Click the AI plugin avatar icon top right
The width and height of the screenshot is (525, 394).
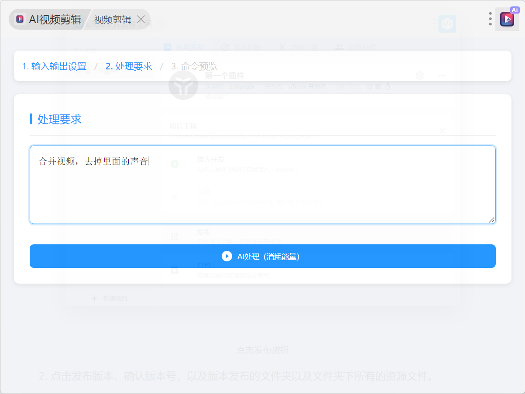tap(507, 19)
